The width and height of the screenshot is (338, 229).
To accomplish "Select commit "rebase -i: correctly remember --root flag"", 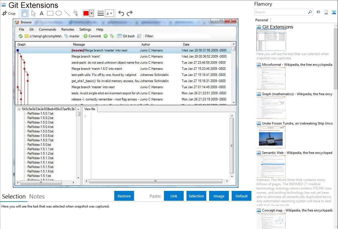I will click(x=123, y=99).
